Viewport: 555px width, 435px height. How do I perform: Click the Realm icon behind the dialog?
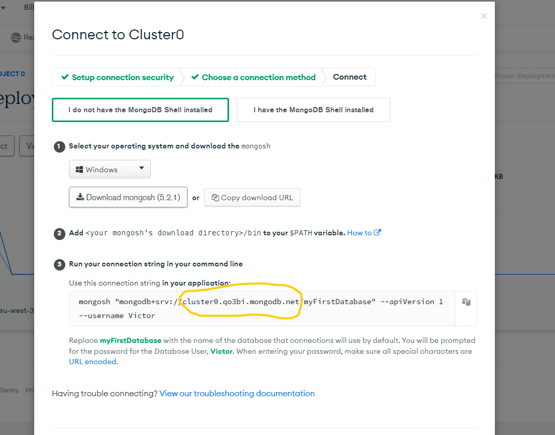pos(15,37)
